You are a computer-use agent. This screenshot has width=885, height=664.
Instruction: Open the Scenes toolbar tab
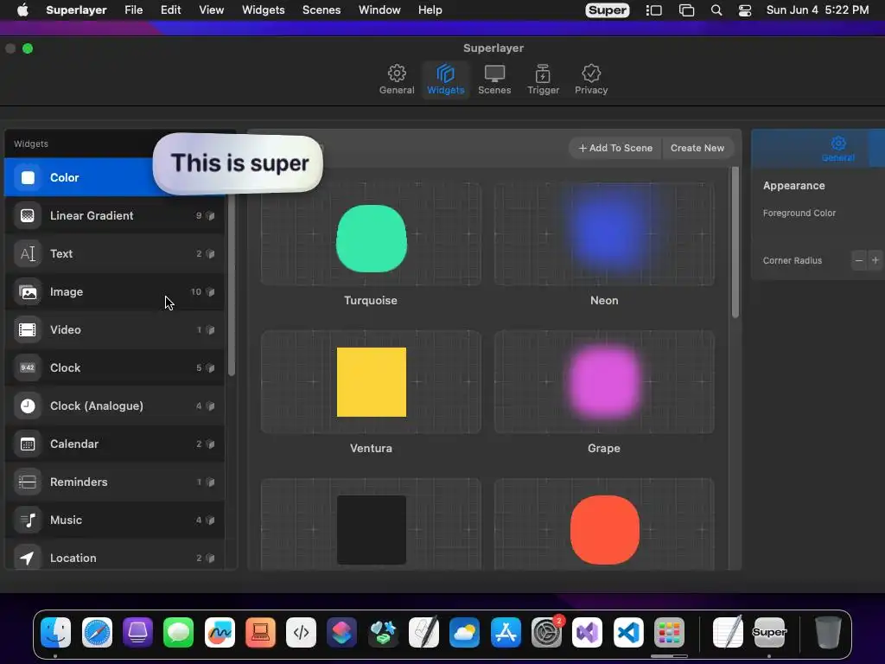(494, 80)
